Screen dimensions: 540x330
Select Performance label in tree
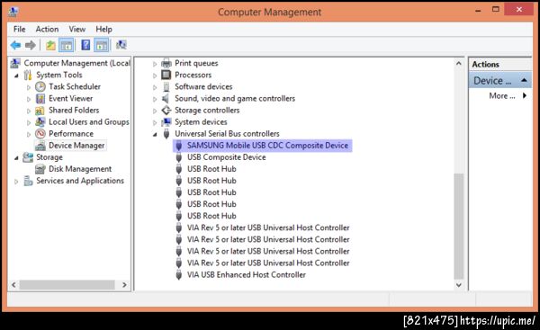[x=71, y=133]
